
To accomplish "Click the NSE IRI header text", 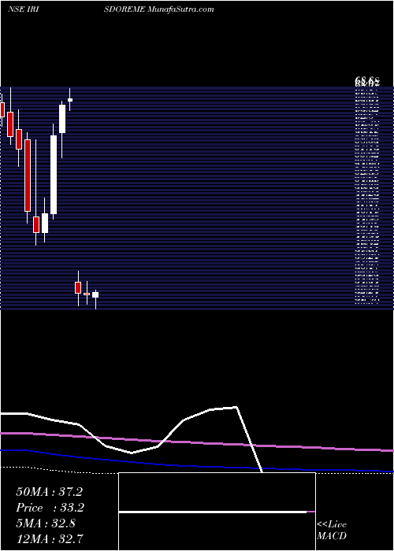I will (23, 9).
